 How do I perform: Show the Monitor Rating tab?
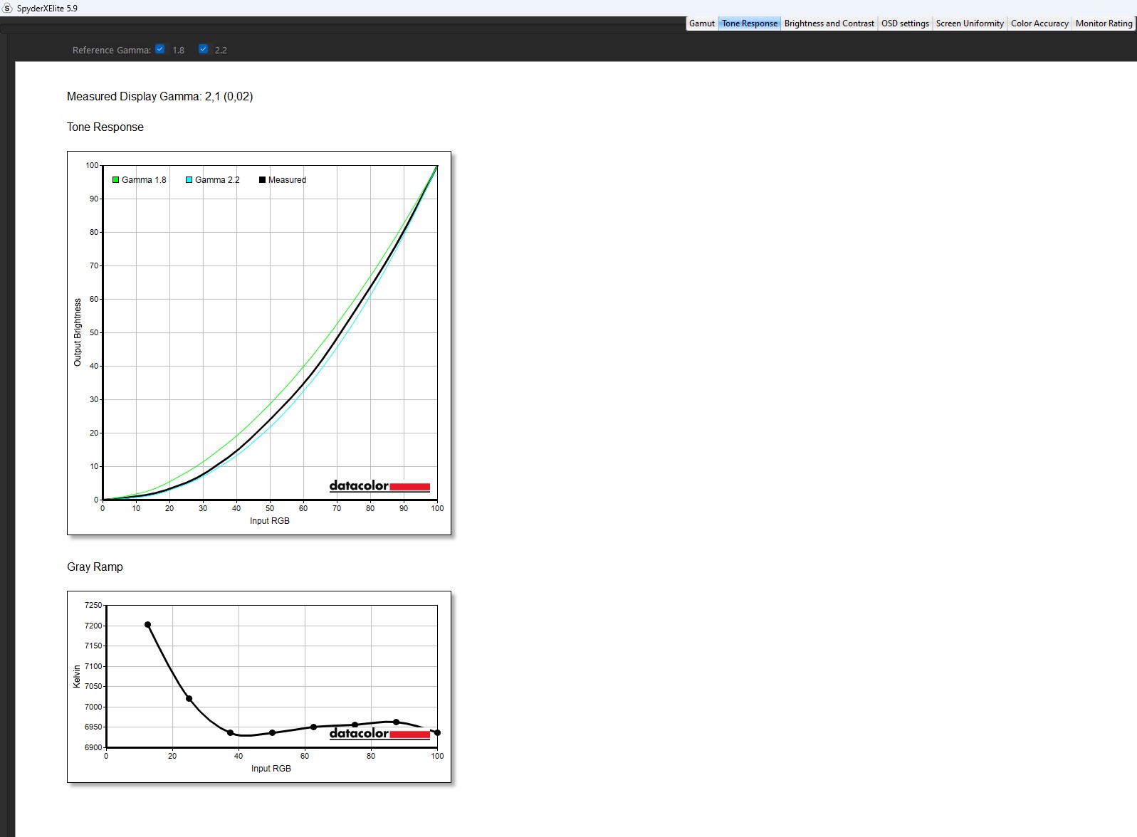coord(1103,23)
